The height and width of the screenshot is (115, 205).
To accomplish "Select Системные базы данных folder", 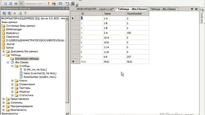I will (x=20, y=26).
